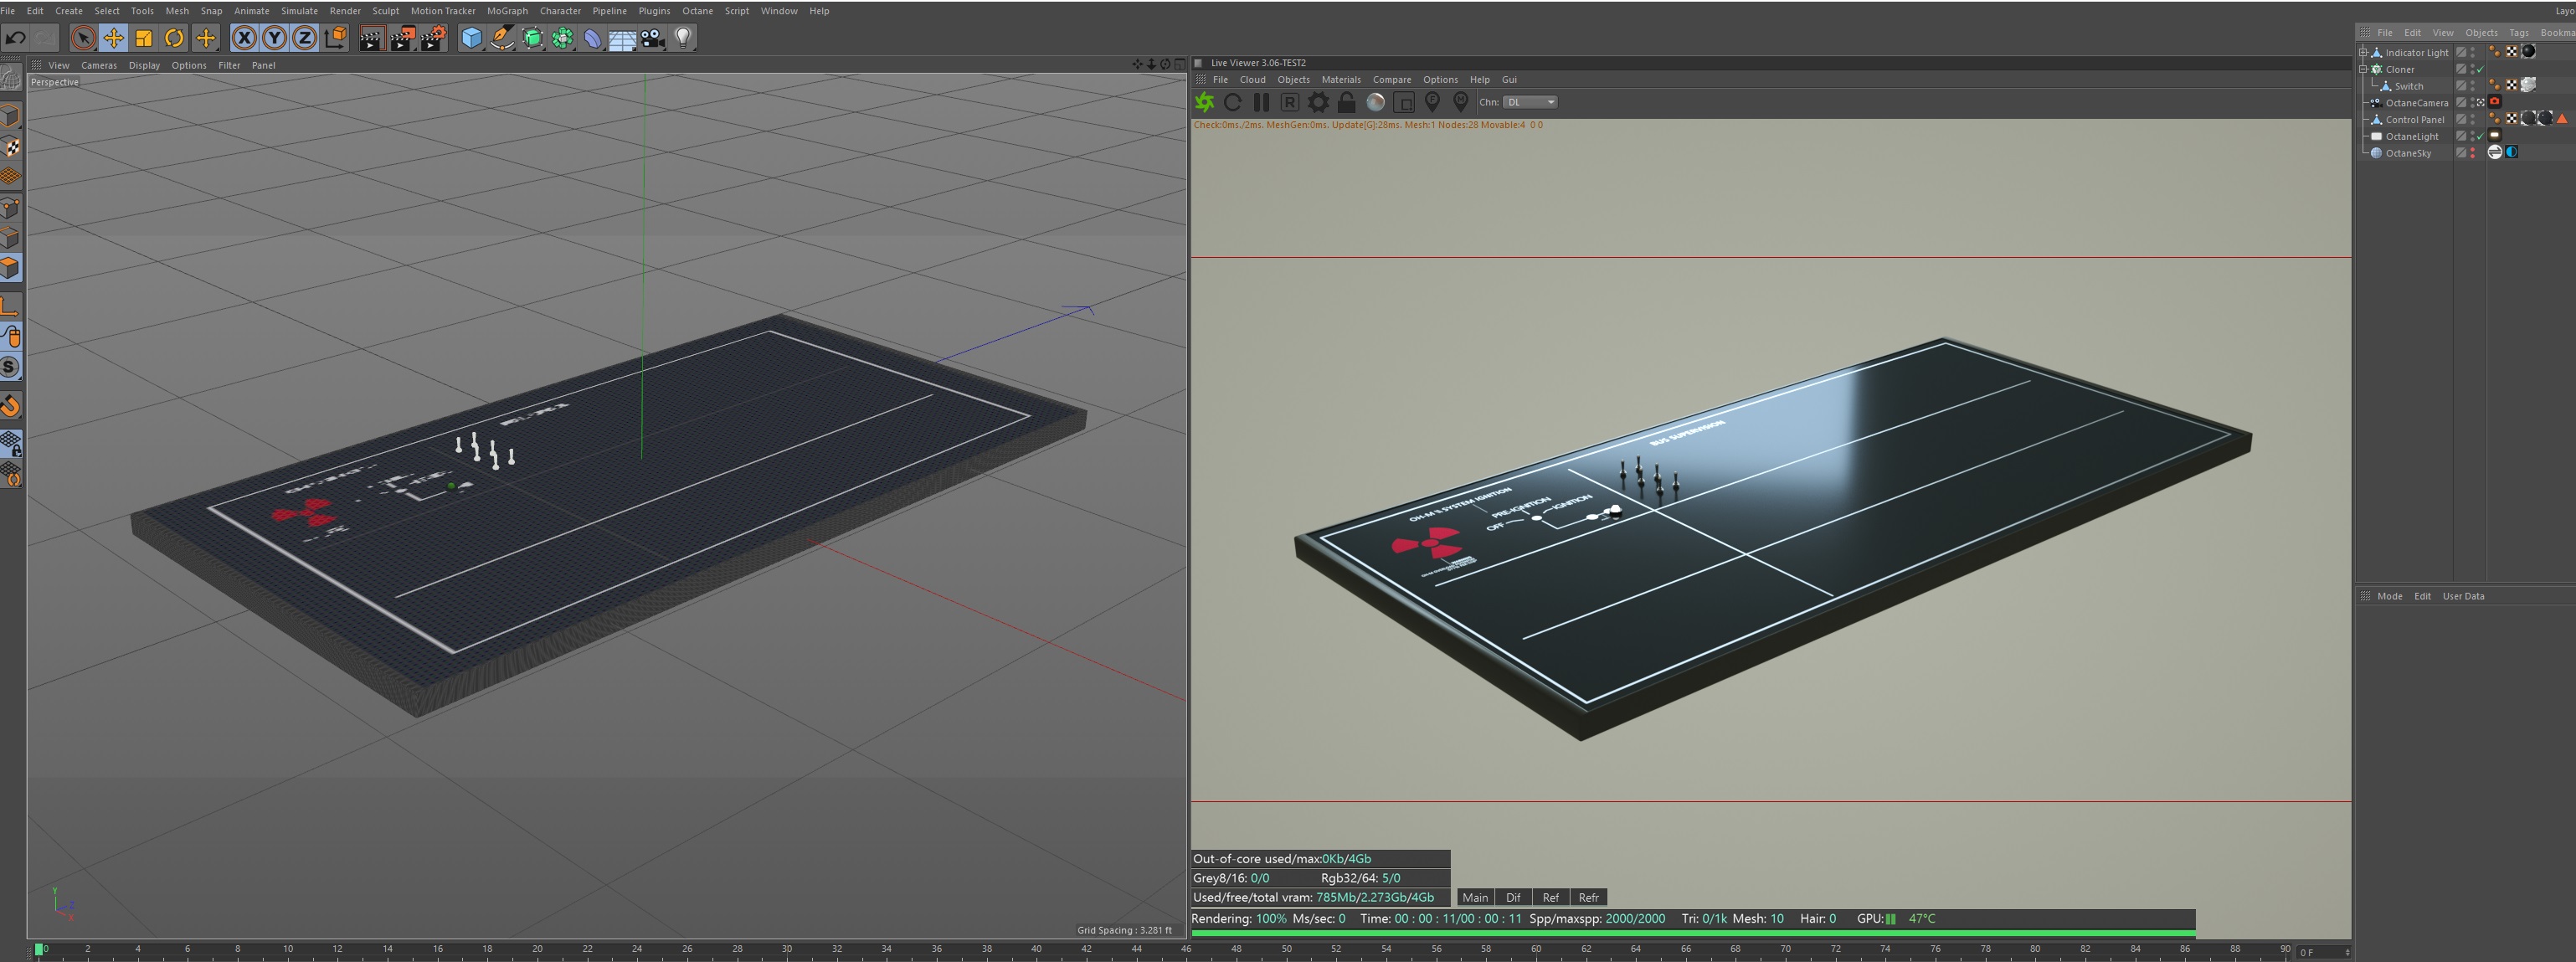Open the Chn channel dropdown
2576x962 pixels.
(1530, 102)
